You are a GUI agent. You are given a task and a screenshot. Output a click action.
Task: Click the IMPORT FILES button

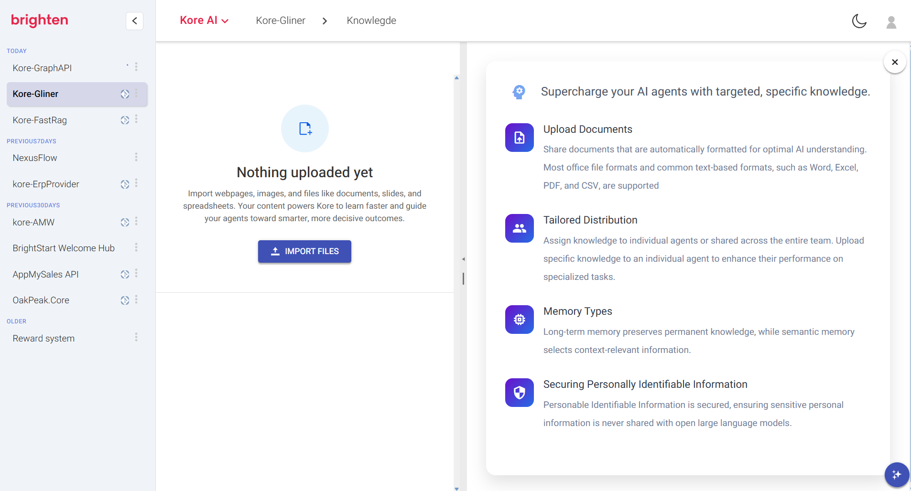point(304,251)
